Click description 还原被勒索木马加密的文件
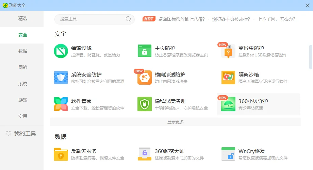The height and width of the screenshot is (170, 313). (x=179, y=158)
